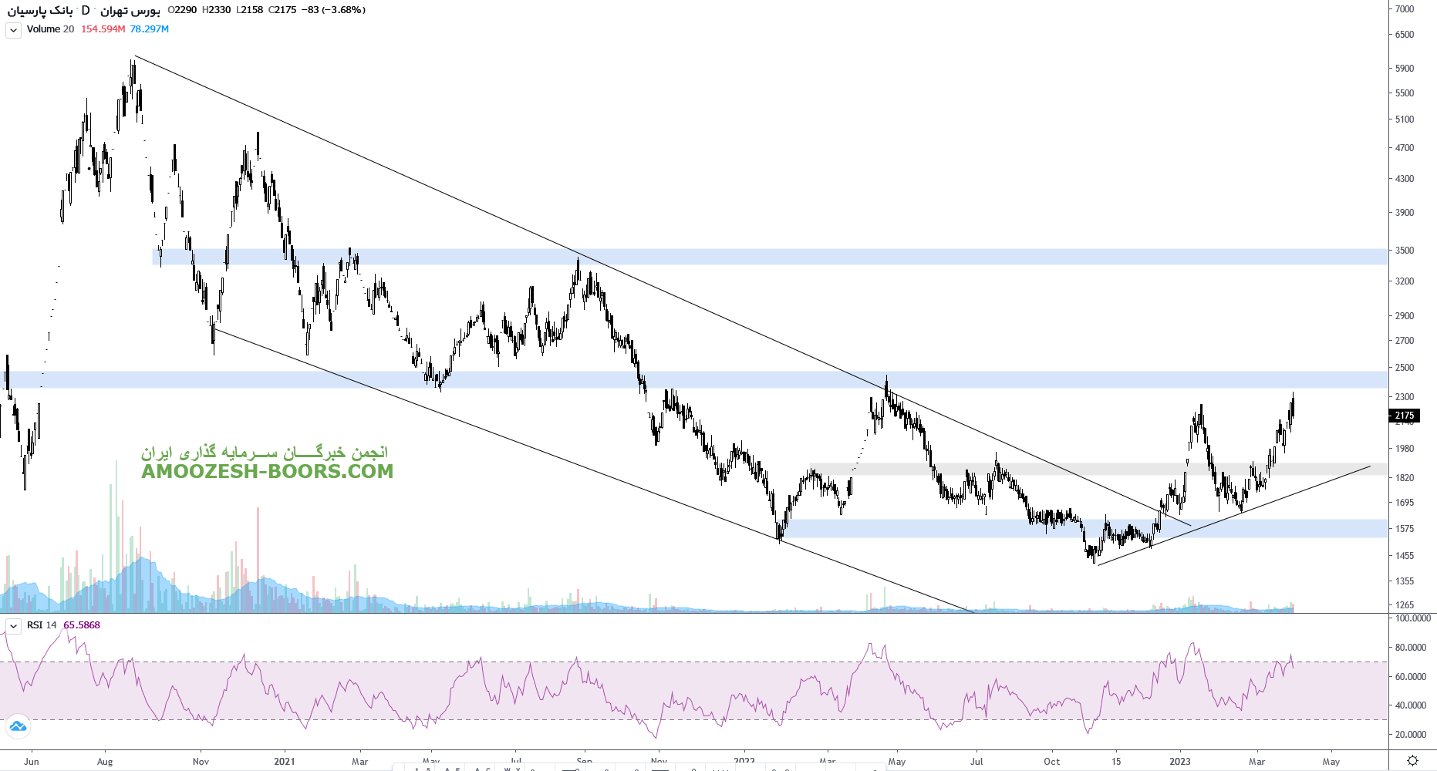Click the RSI value 65.5868
The height and width of the screenshot is (771, 1437).
pyautogui.click(x=82, y=625)
